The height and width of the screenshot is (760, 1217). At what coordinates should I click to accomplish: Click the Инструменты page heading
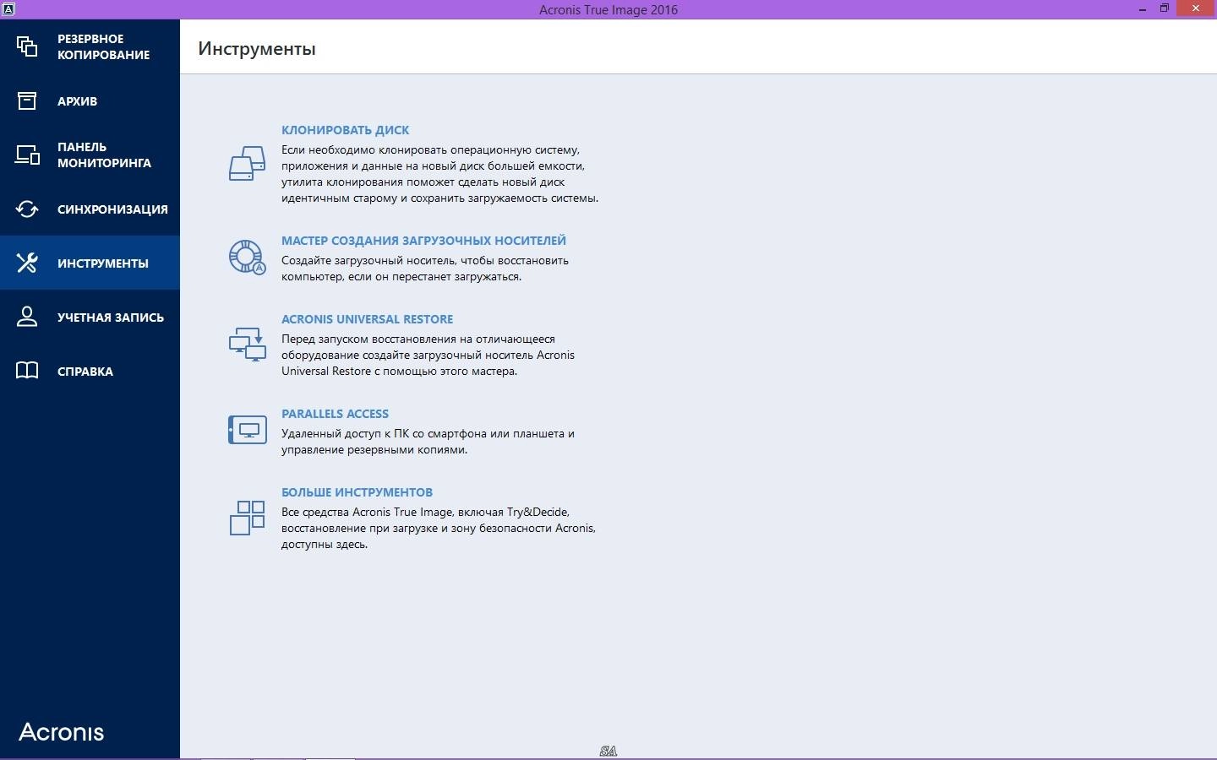point(257,49)
